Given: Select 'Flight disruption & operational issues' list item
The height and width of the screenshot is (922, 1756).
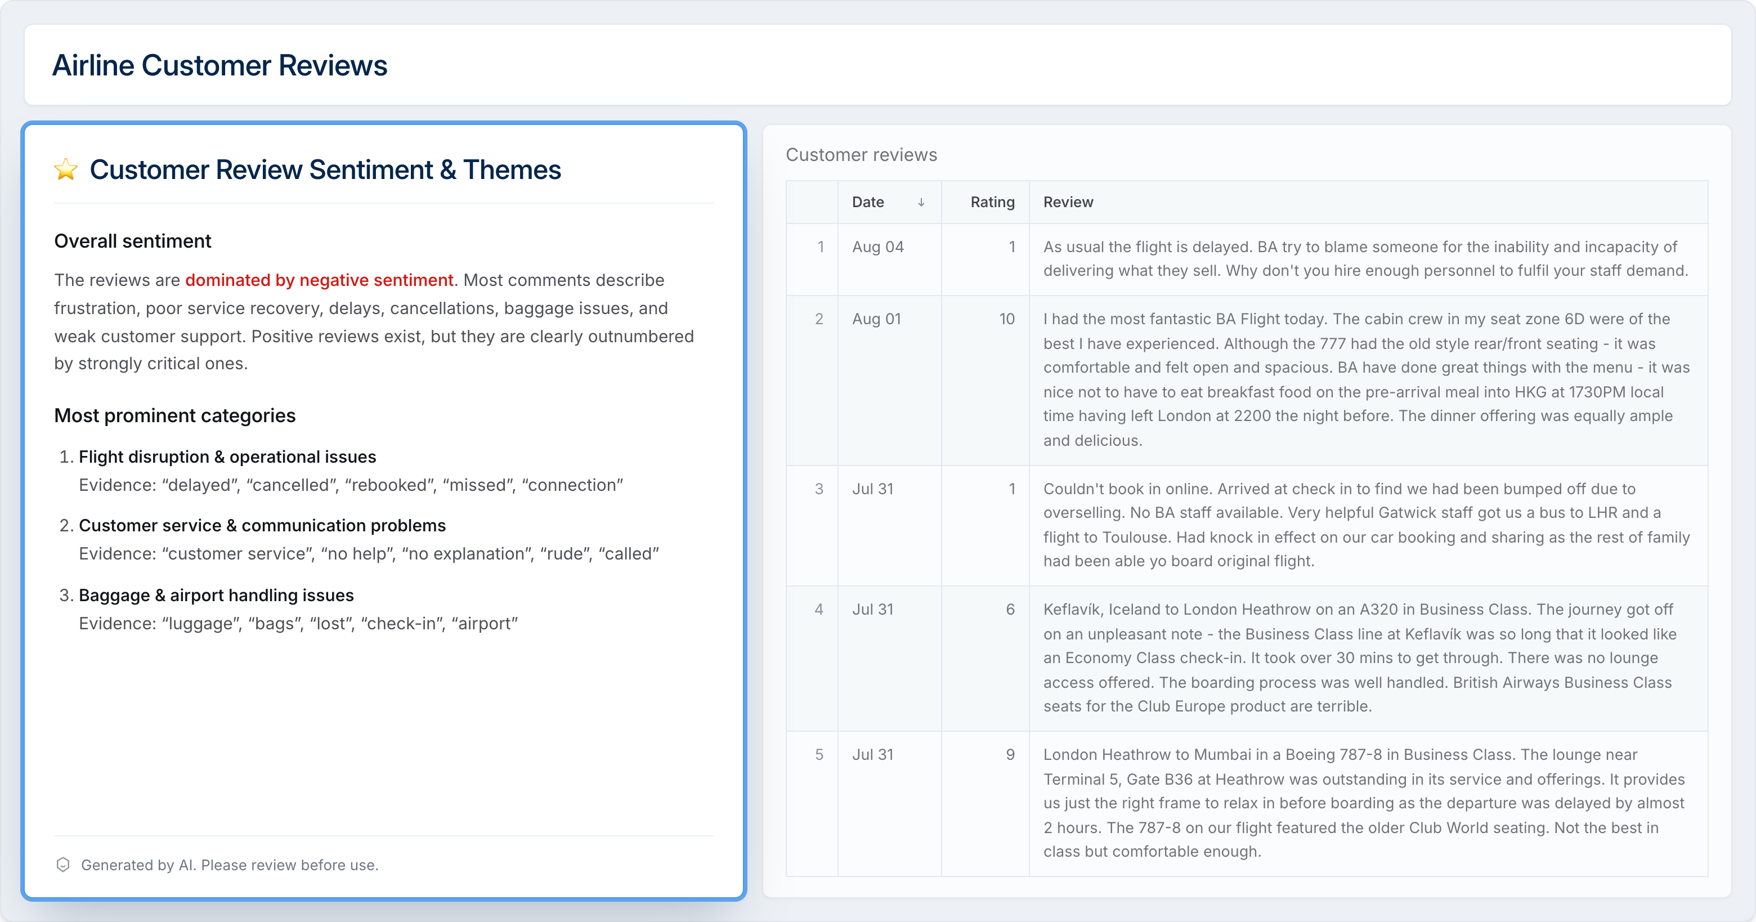Looking at the screenshot, I should (x=228, y=457).
